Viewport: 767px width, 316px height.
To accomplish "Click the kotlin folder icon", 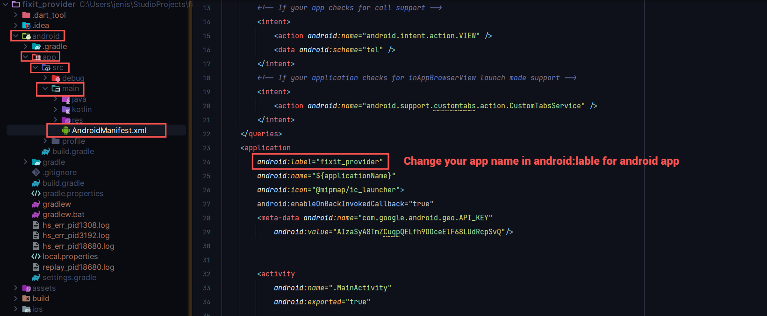I will 66,110.
